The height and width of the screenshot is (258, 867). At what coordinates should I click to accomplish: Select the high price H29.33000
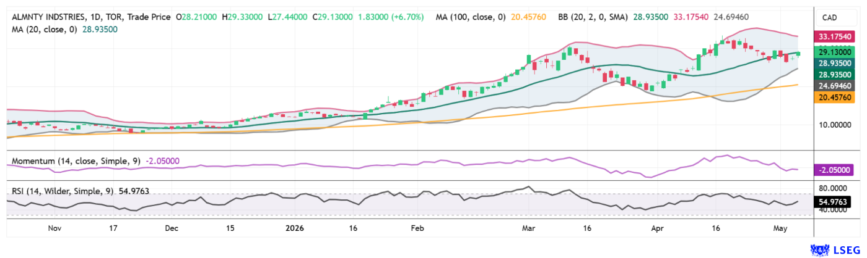(x=243, y=17)
